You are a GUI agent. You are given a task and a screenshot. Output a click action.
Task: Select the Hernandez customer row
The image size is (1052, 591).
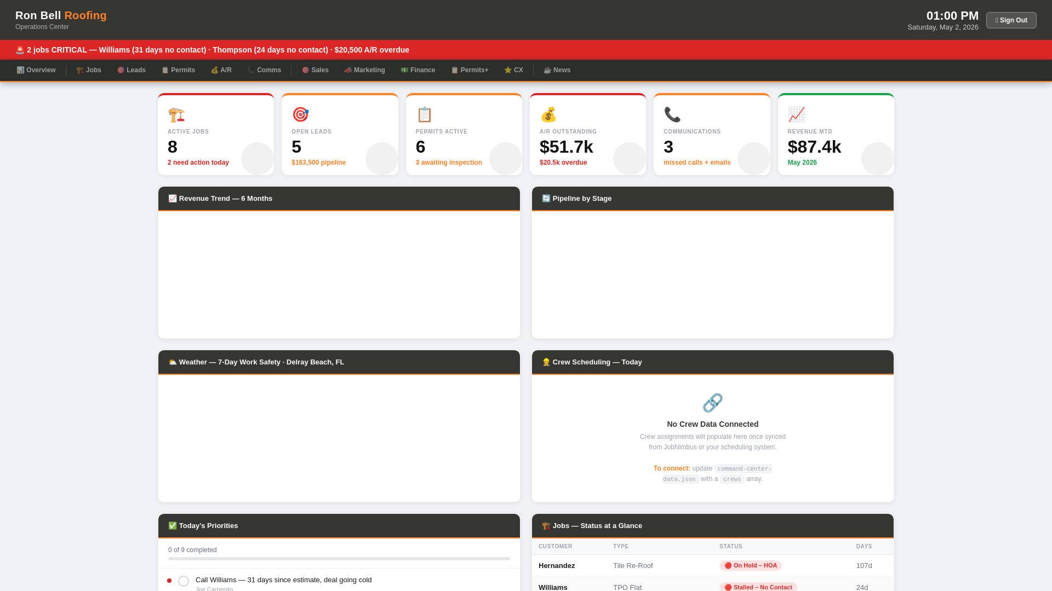[713, 566]
